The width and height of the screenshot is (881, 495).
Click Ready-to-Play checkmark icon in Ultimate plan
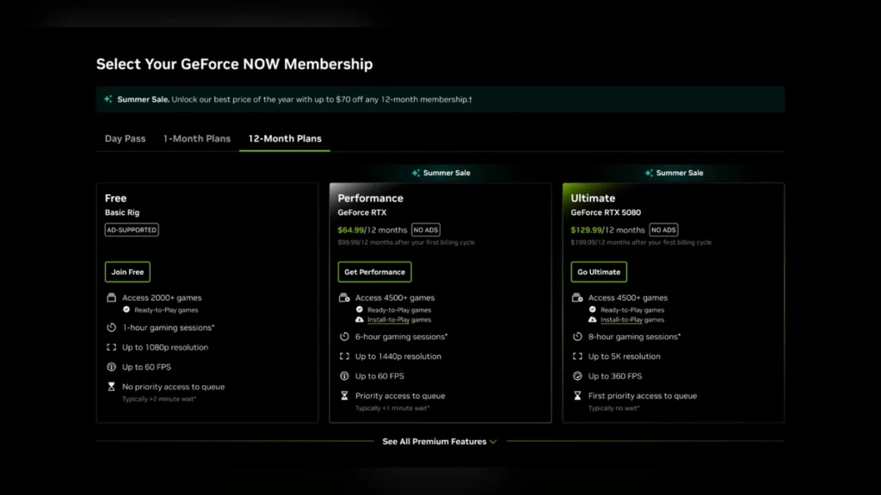pyautogui.click(x=592, y=309)
